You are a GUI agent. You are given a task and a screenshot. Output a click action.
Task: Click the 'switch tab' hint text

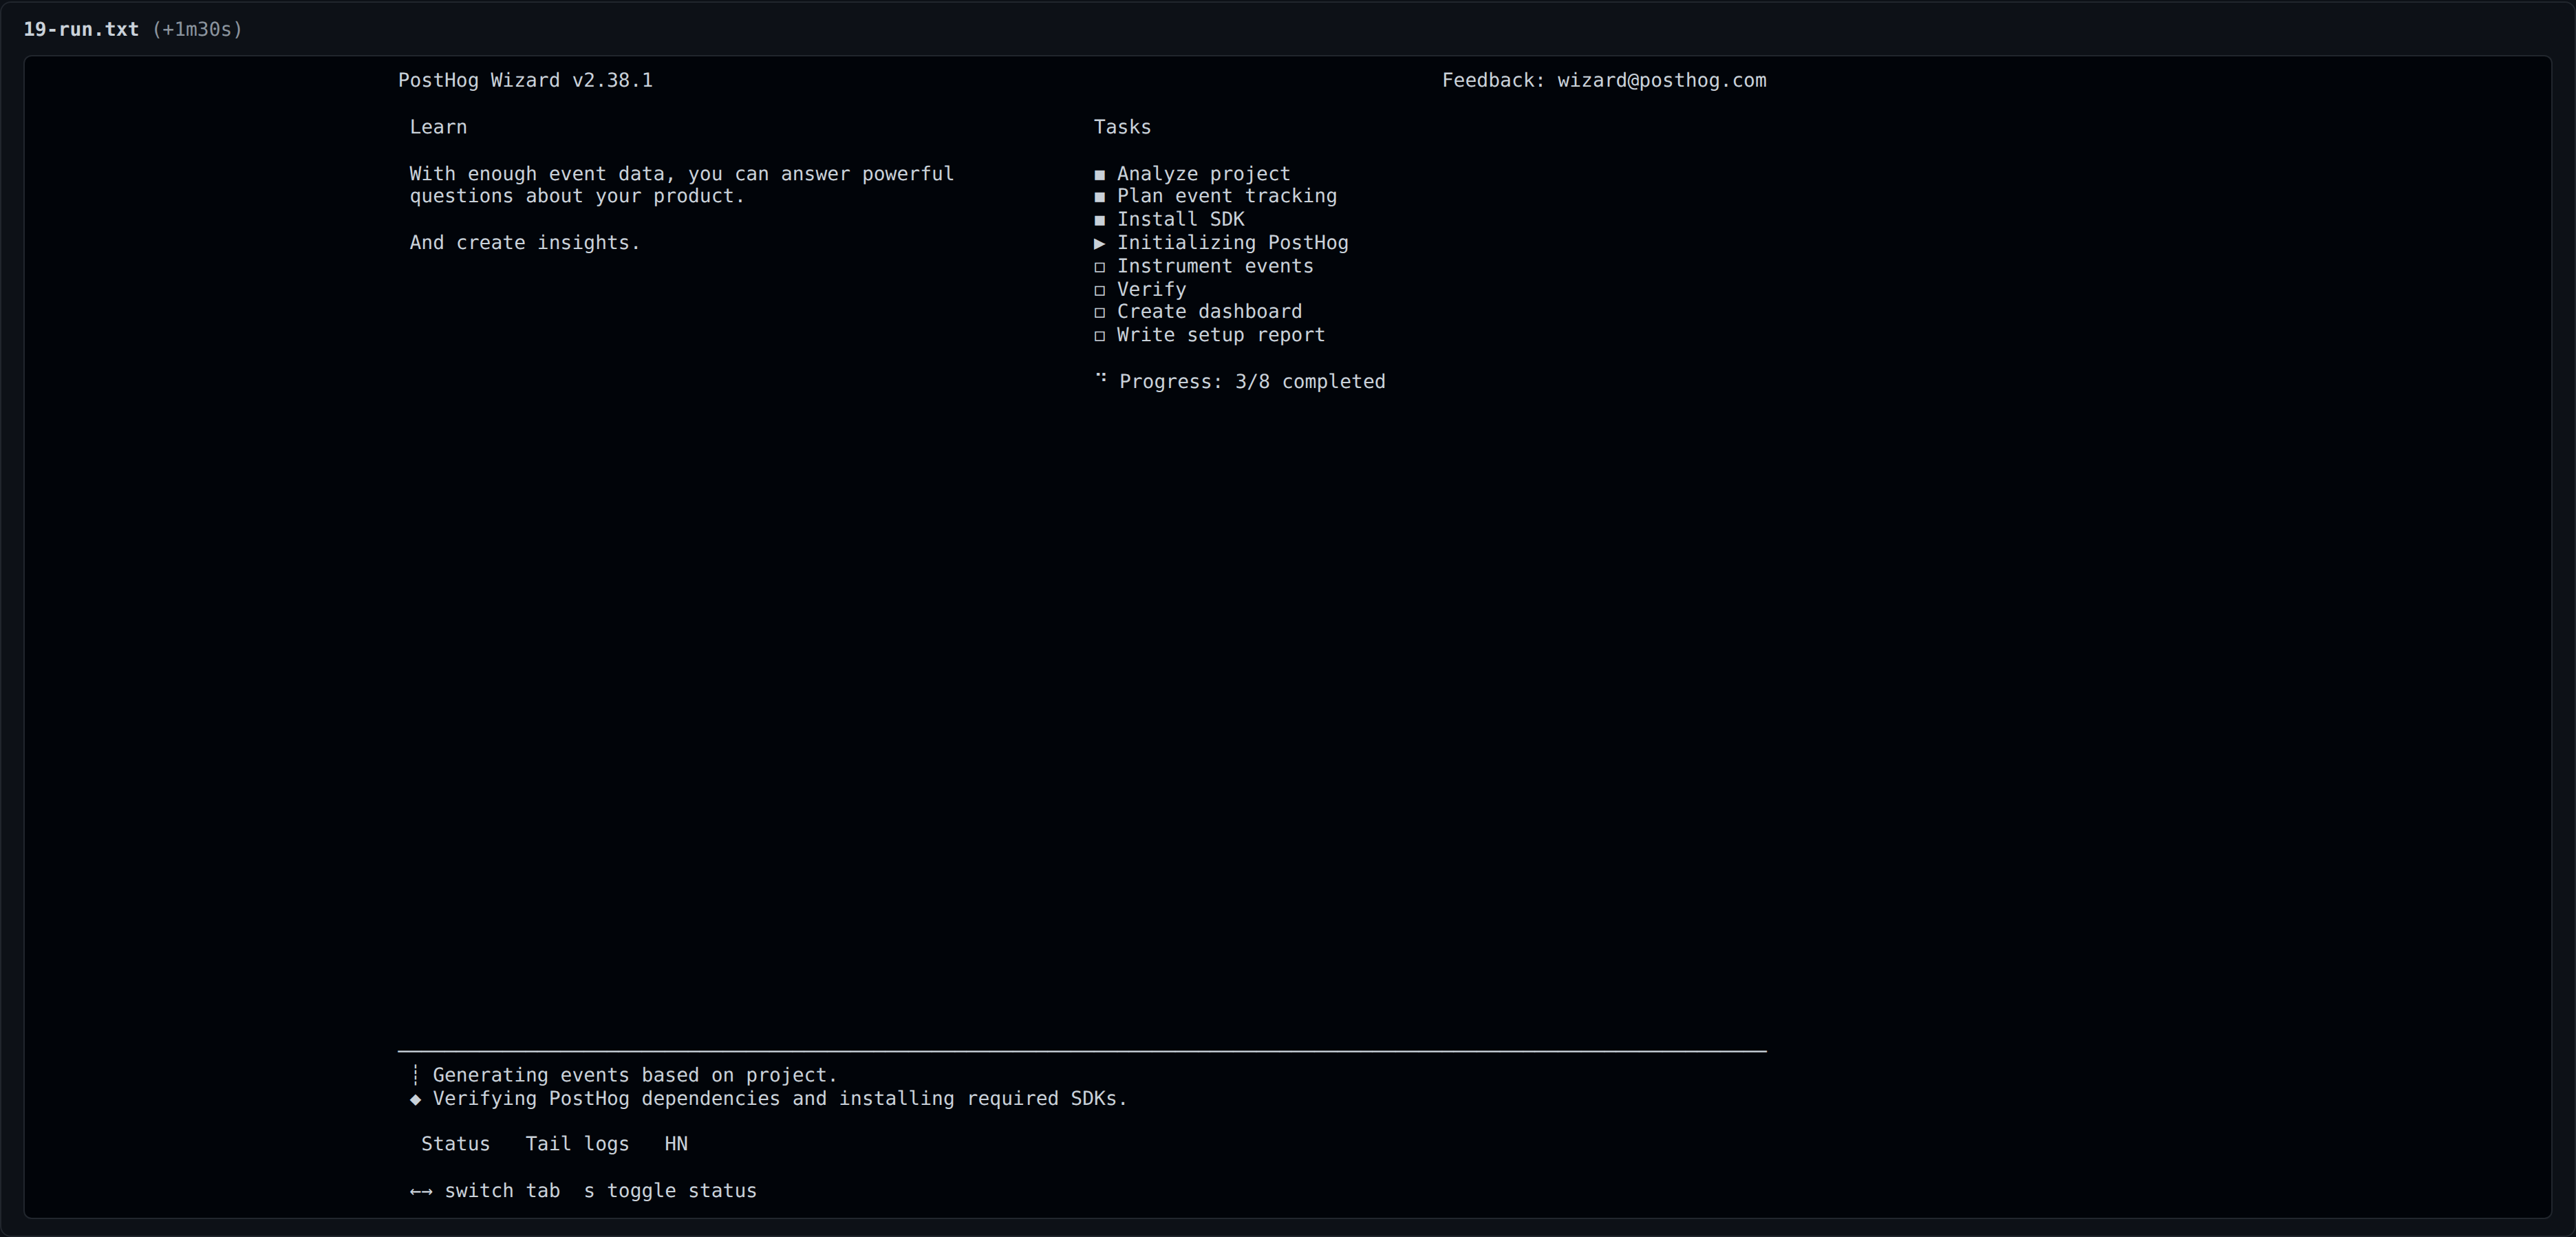click(x=502, y=1191)
